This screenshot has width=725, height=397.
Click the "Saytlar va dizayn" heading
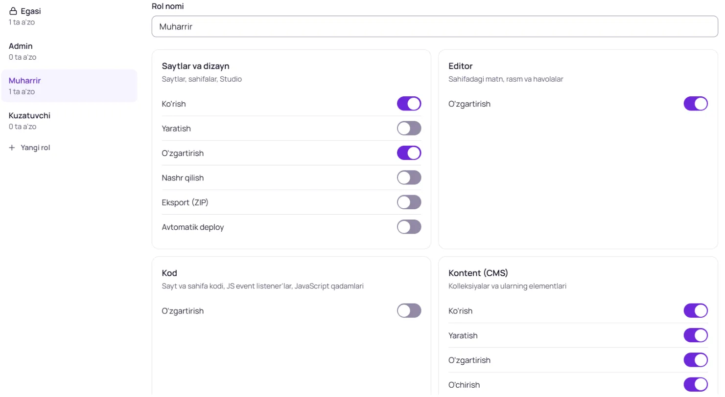point(195,66)
